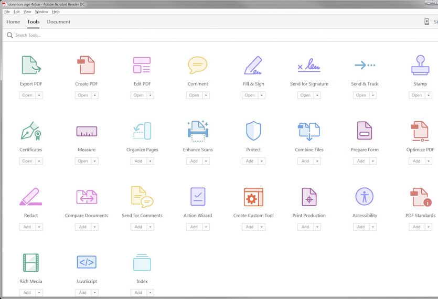Screen dimensions: 438x299
Task: Select the Print Production icon
Action: point(309,197)
